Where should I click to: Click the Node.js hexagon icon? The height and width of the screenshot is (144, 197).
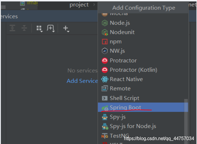[x=105, y=23]
